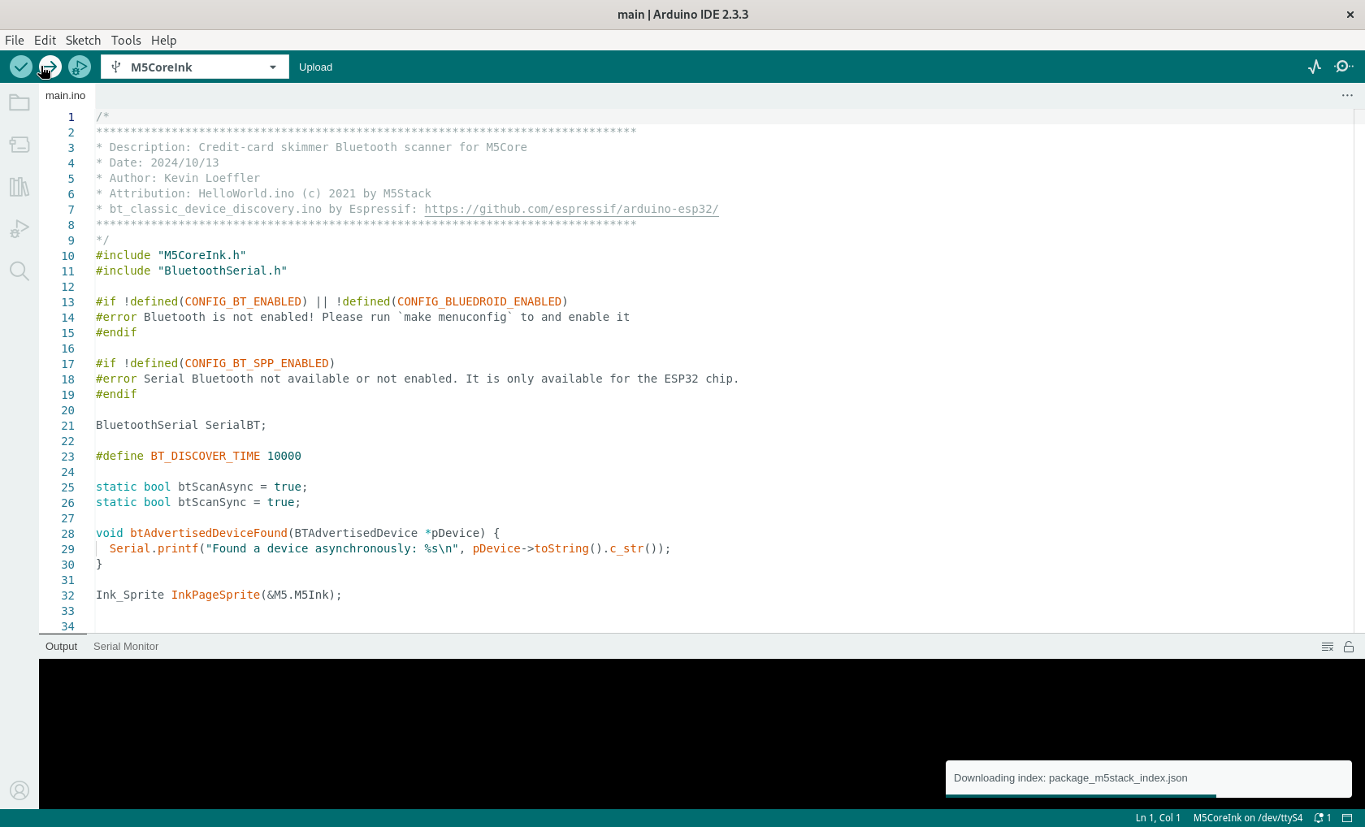Open the account profile icon
This screenshot has width=1365, height=827.
(19, 790)
